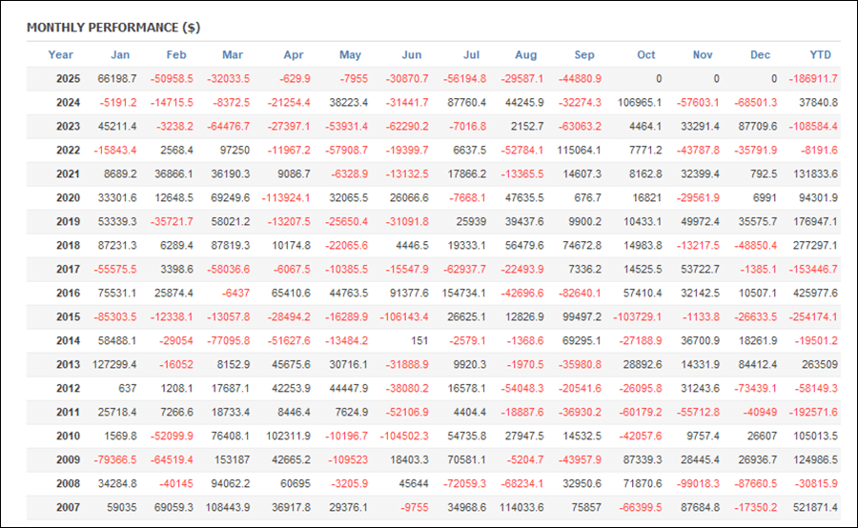The image size is (858, 528).
Task: Select the Jun column header
Action: [413, 54]
